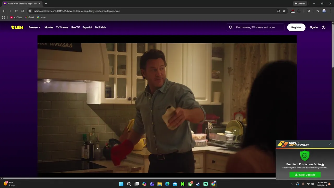Open Steam from taskbar
Image resolution: width=334 pixels, height=188 pixels.
pos(198,184)
